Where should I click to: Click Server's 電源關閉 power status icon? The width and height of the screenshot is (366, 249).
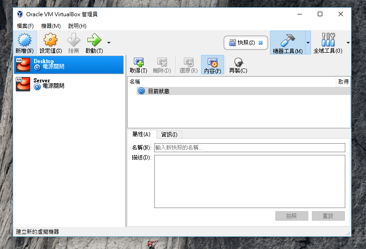tap(37, 87)
